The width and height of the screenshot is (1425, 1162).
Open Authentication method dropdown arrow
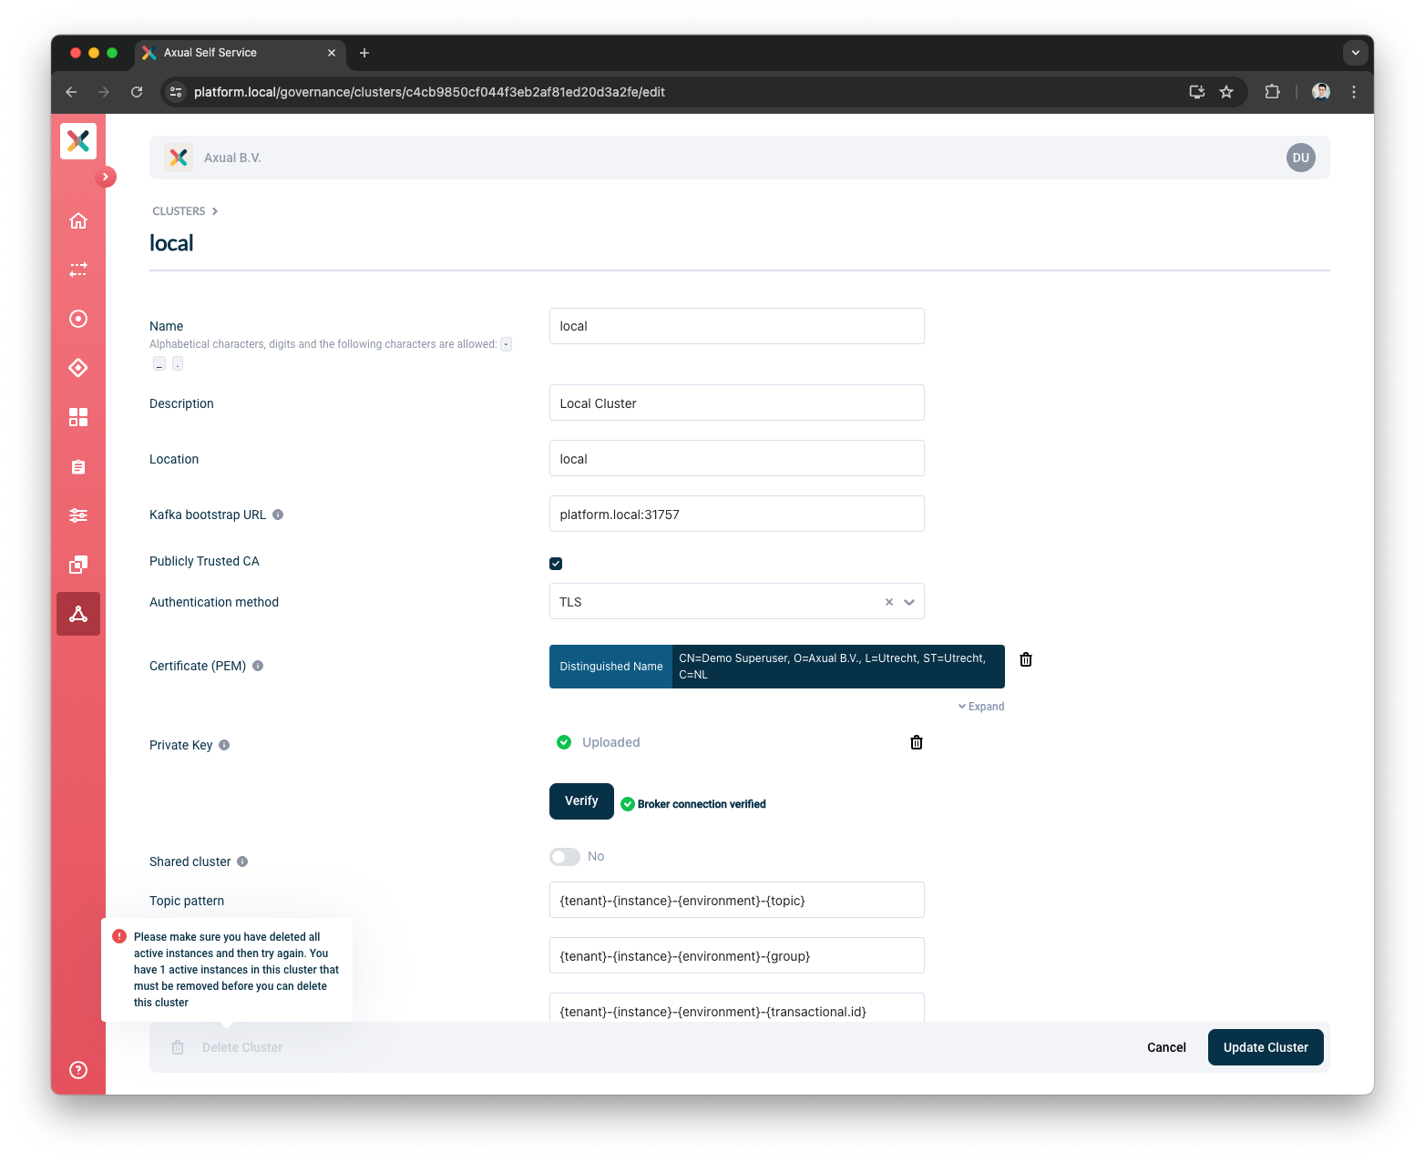(909, 602)
